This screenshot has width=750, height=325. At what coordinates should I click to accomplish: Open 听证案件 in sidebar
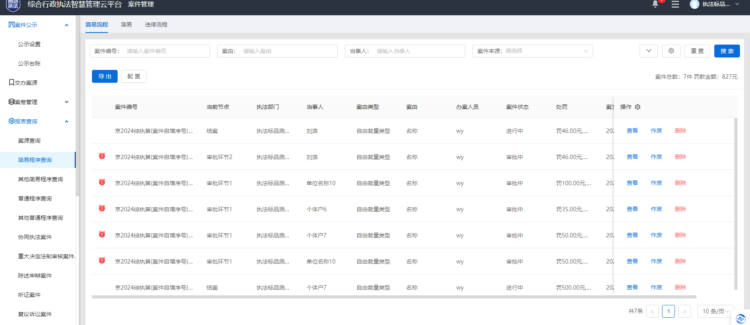29,295
